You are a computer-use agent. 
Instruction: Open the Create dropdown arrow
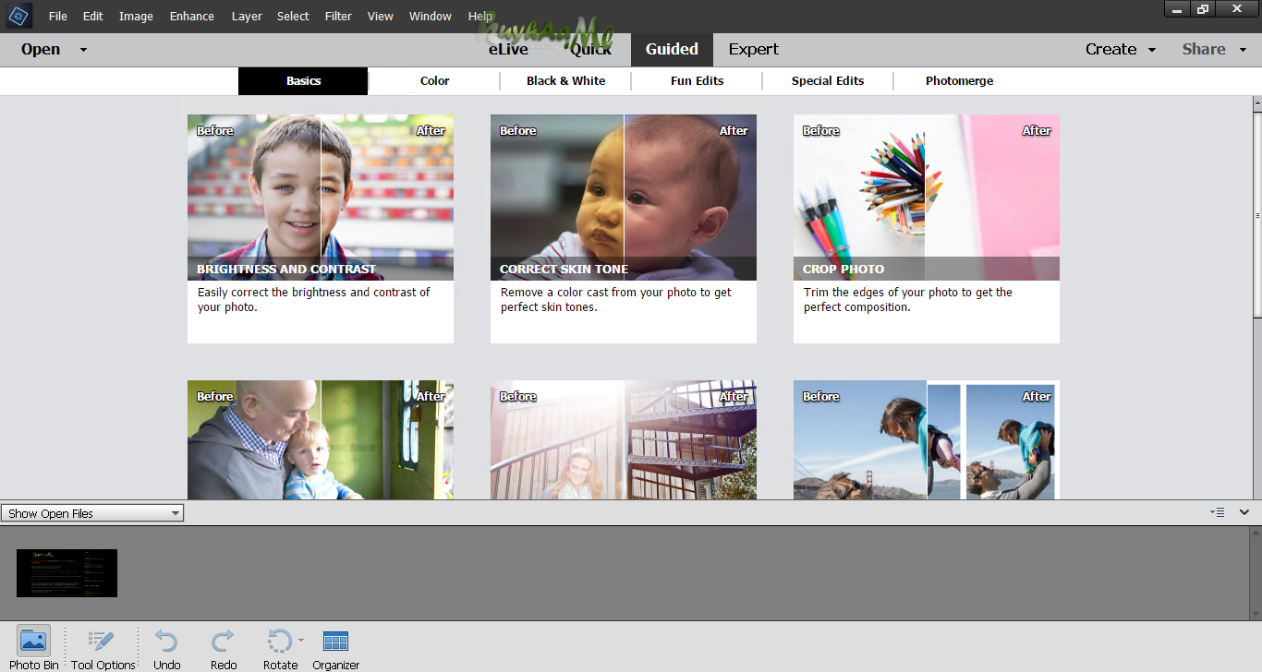(1152, 50)
